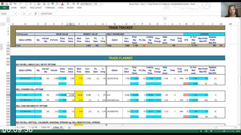Switch to Page Layout view in status bar
The image size is (241, 135).
pyautogui.click(x=206, y=131)
